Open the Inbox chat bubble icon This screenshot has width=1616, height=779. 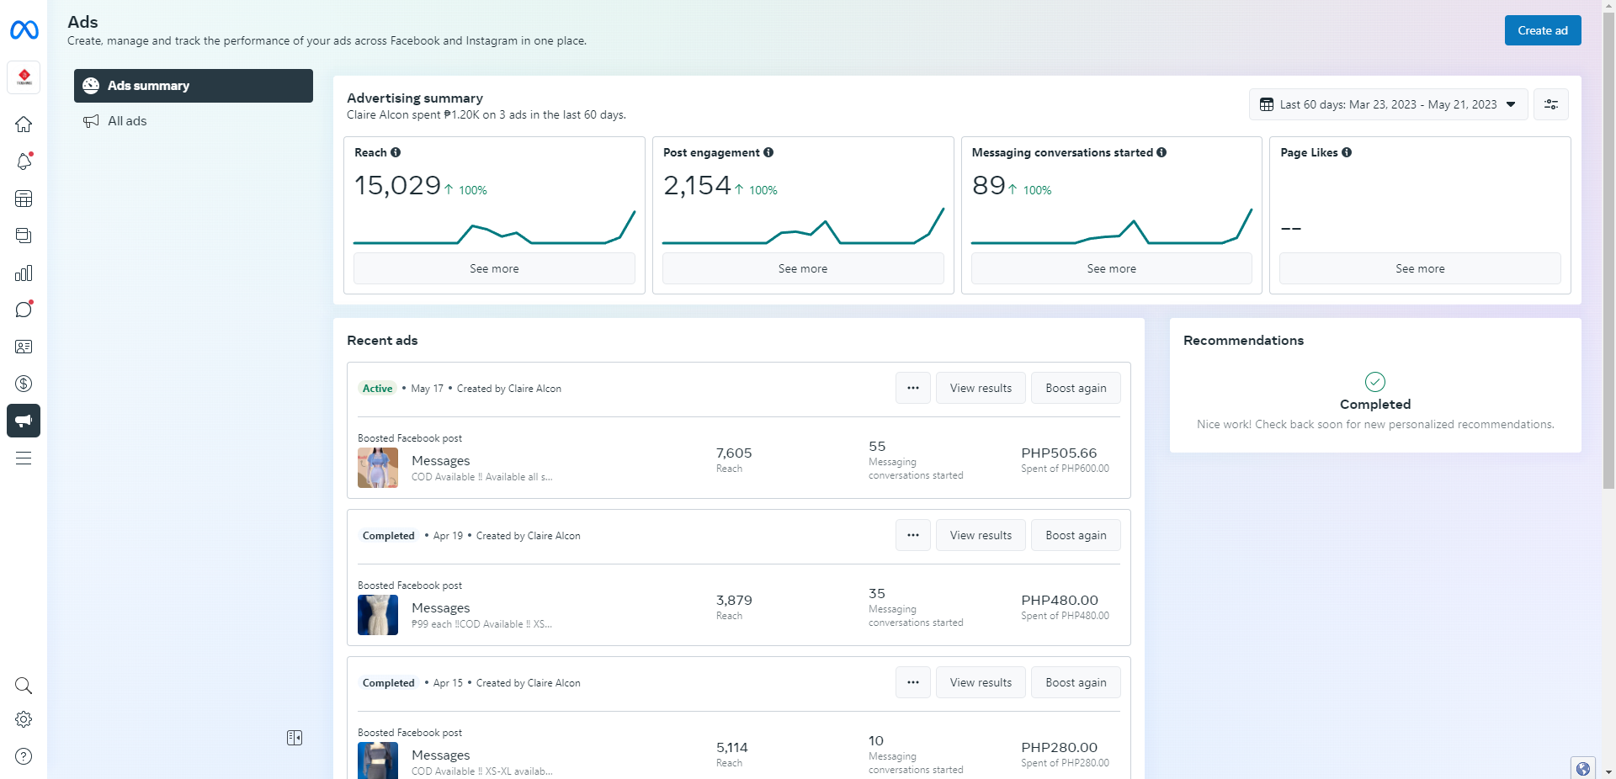coord(24,310)
